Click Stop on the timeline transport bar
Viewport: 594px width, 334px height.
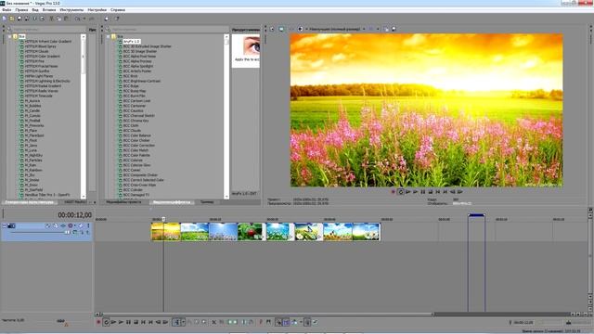(x=136, y=322)
